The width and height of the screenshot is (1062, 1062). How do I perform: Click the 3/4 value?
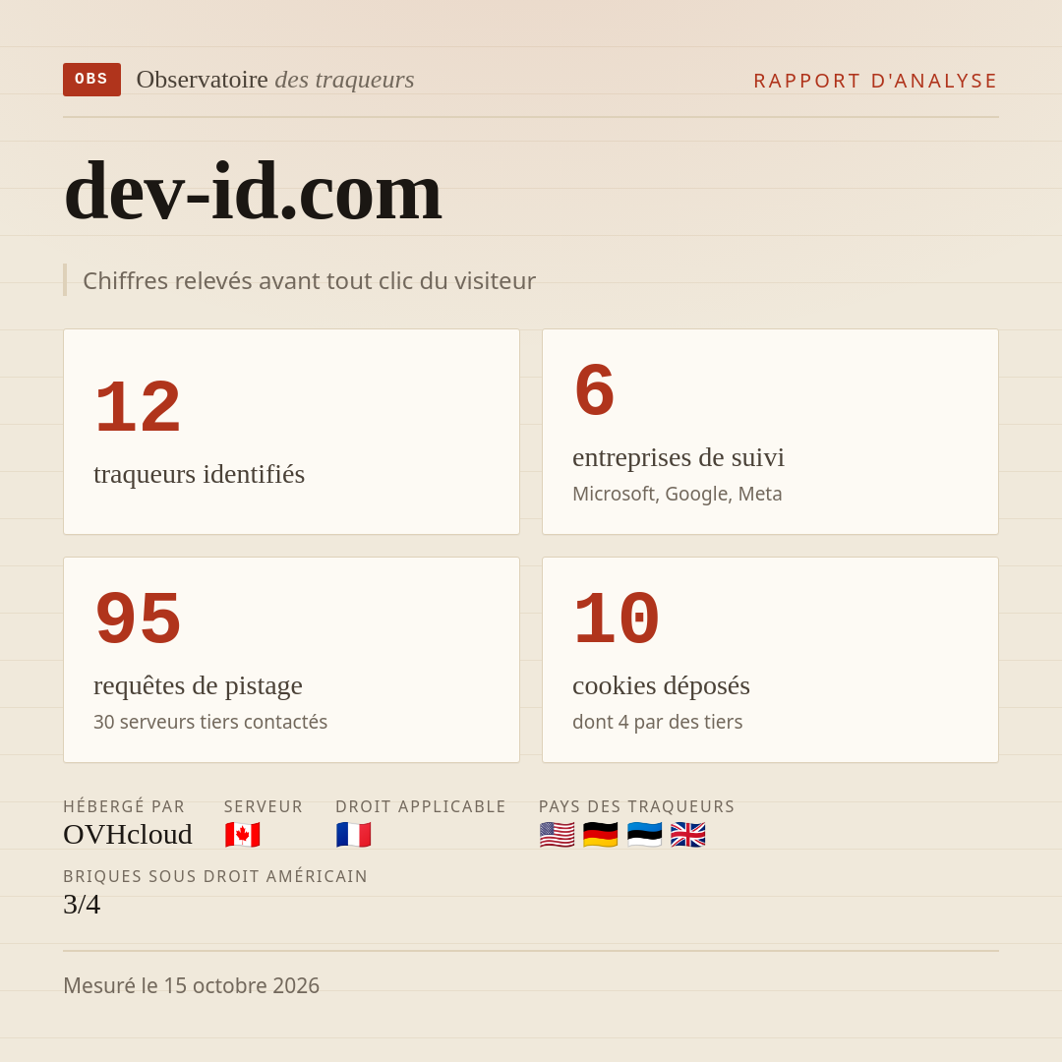[x=82, y=905]
